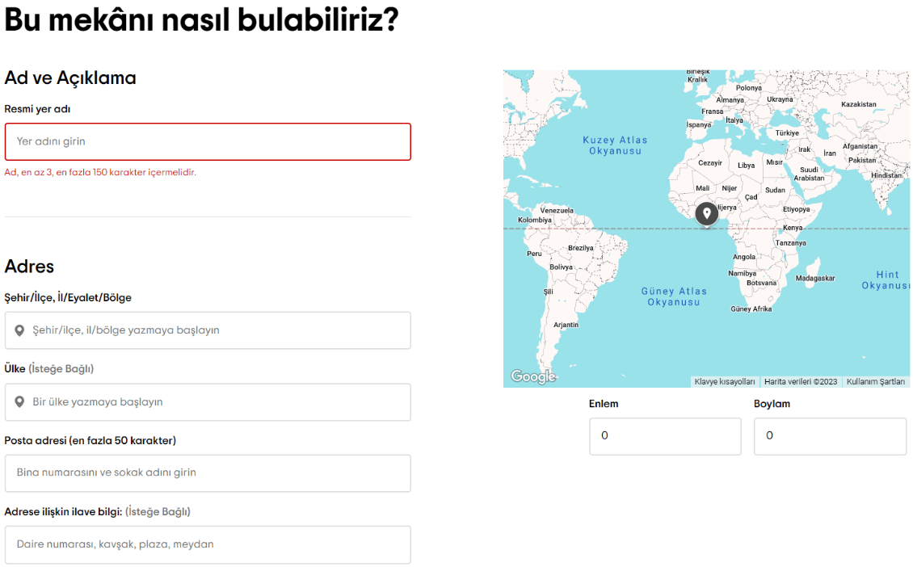Open 'Klavye kısayolları' on the map

725,382
